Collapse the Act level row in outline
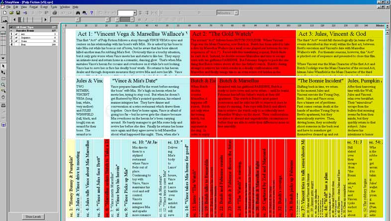 pos(63,31)
